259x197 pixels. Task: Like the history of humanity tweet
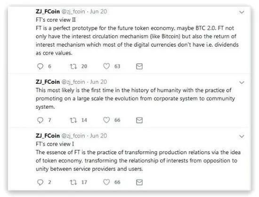106,120
